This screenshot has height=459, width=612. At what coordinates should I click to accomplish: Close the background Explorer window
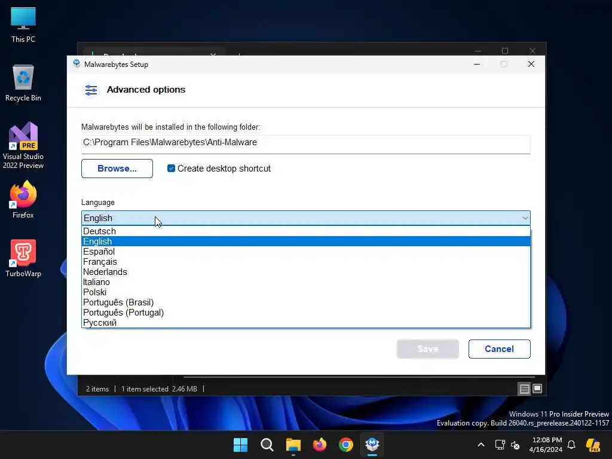point(533,51)
